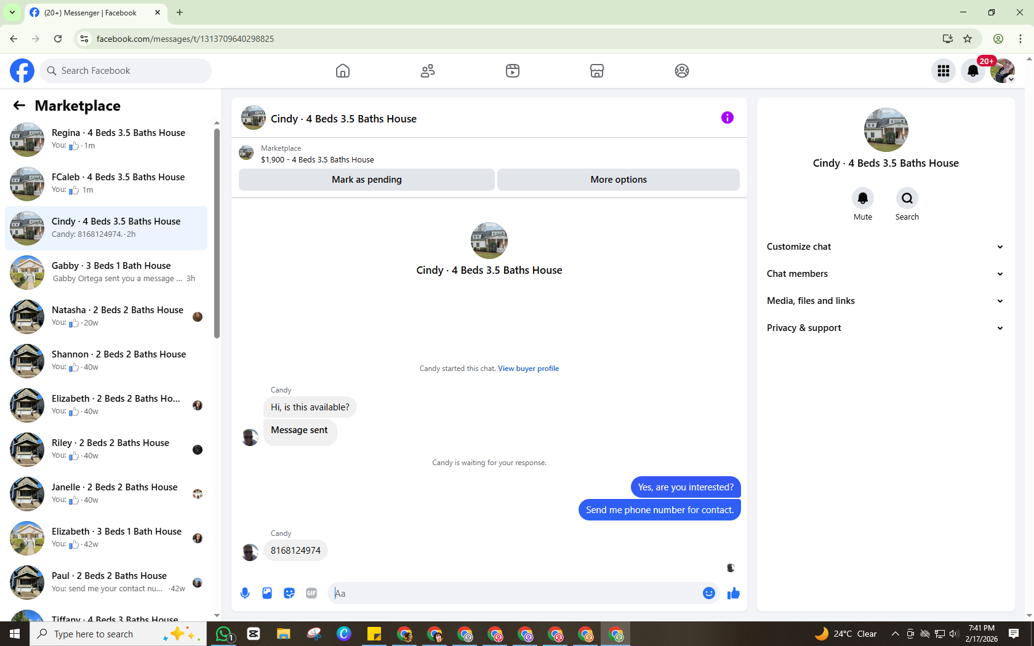Screen dimensions: 1034x646
Task: Open Elizabeth 3 Beds 1 Bath conversation
Action: pos(106,538)
